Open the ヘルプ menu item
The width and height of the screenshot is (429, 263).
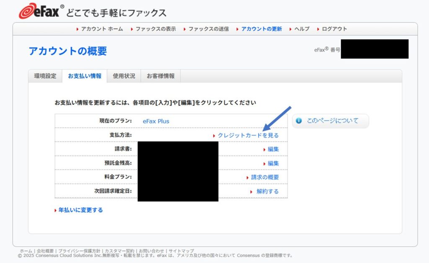tap(302, 29)
